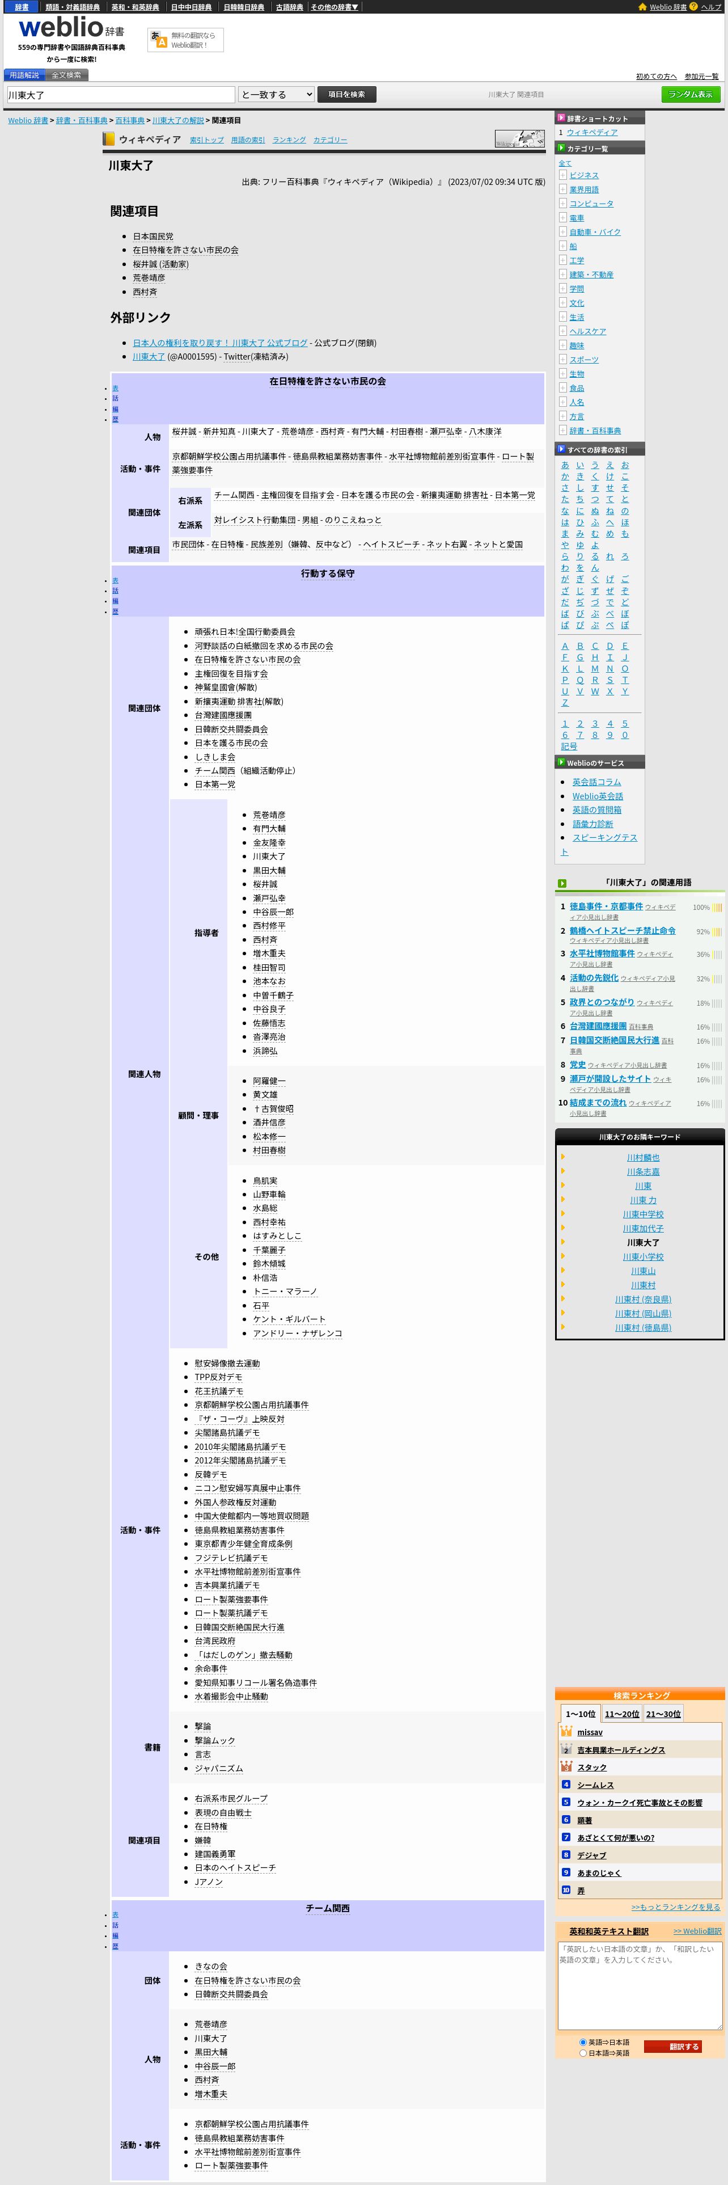Click the 100% relevance bar for 徳島事件
The height and width of the screenshot is (2185, 728).
(x=717, y=907)
